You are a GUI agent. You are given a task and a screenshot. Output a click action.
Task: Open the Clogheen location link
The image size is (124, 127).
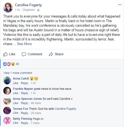point(29,10)
